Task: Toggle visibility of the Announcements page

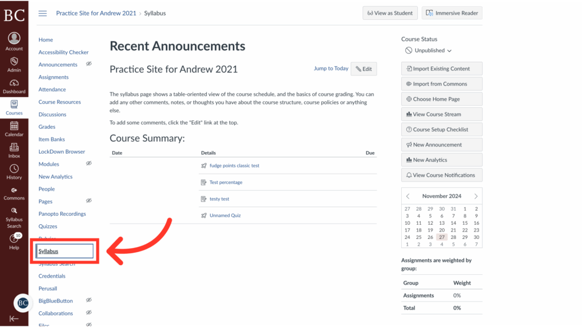Action: click(x=89, y=64)
